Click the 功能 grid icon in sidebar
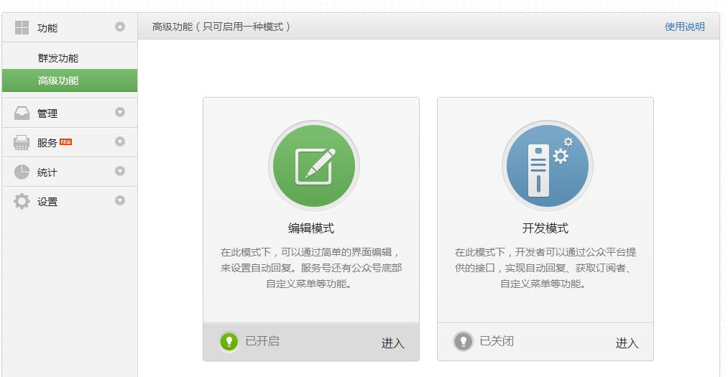728x377 pixels. coord(22,27)
